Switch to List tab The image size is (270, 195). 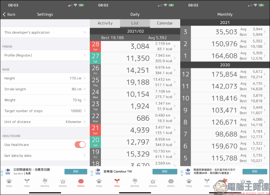(x=135, y=23)
